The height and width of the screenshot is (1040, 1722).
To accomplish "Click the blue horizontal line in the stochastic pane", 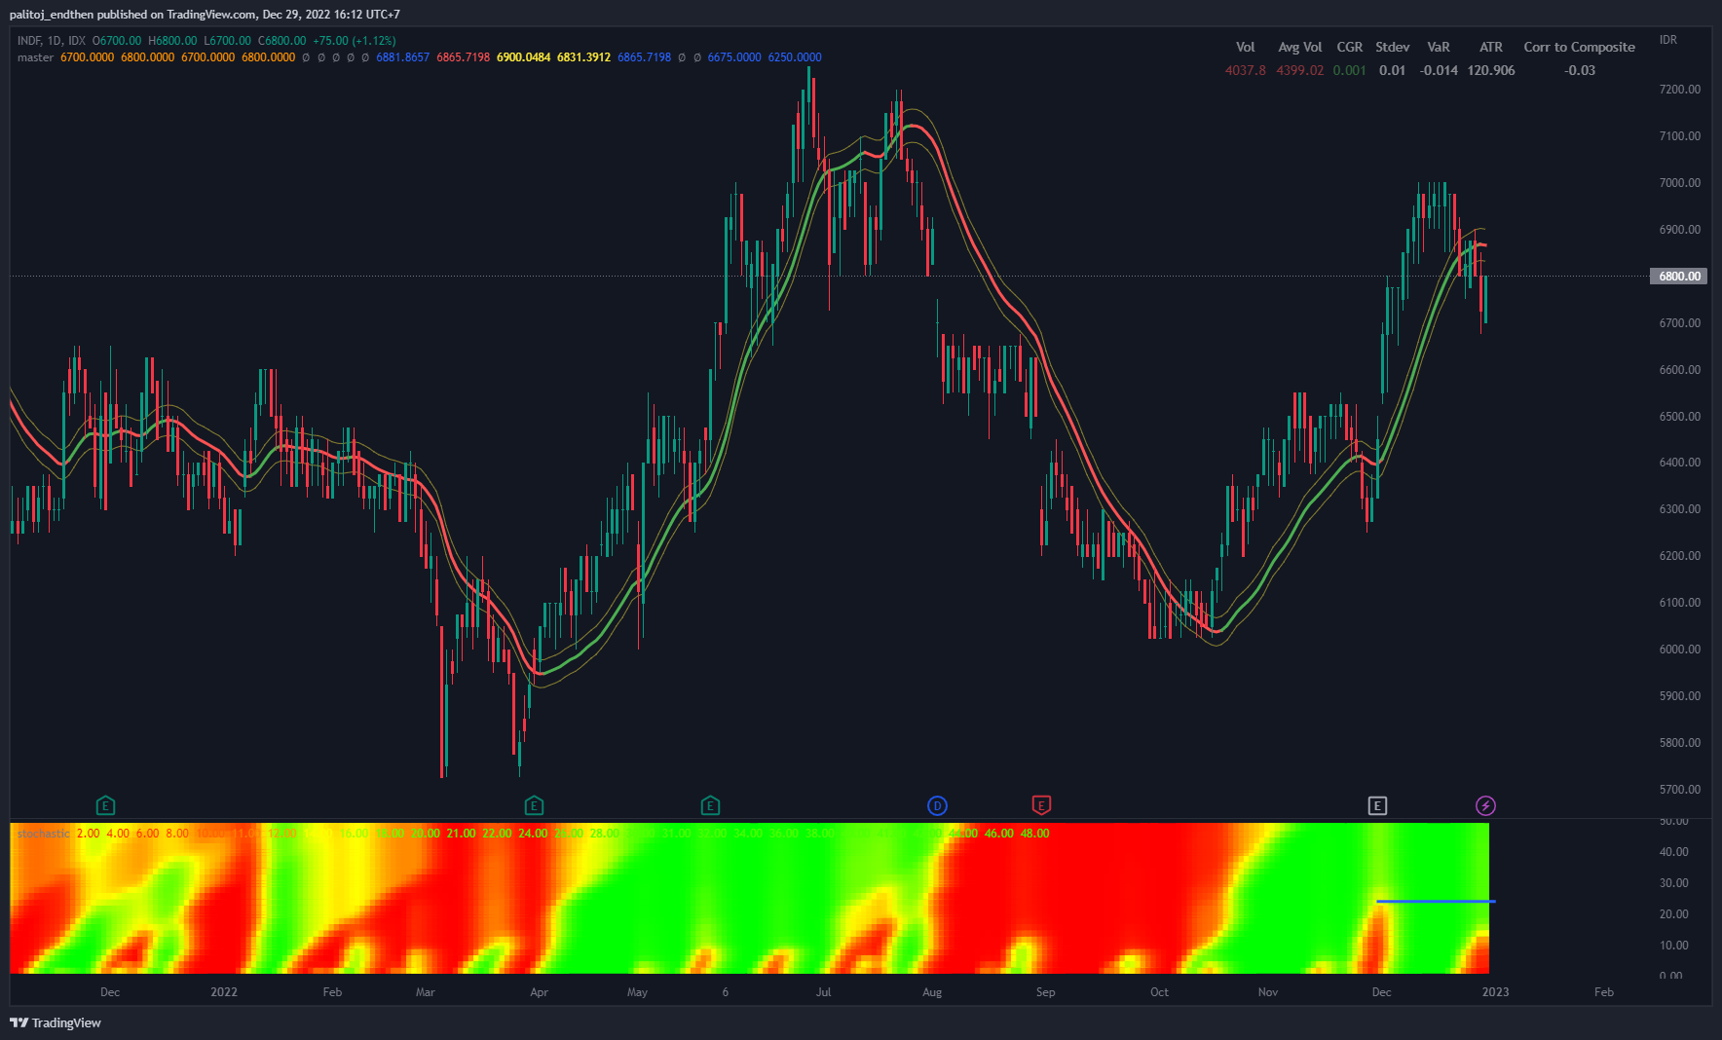I will [x=1436, y=902].
